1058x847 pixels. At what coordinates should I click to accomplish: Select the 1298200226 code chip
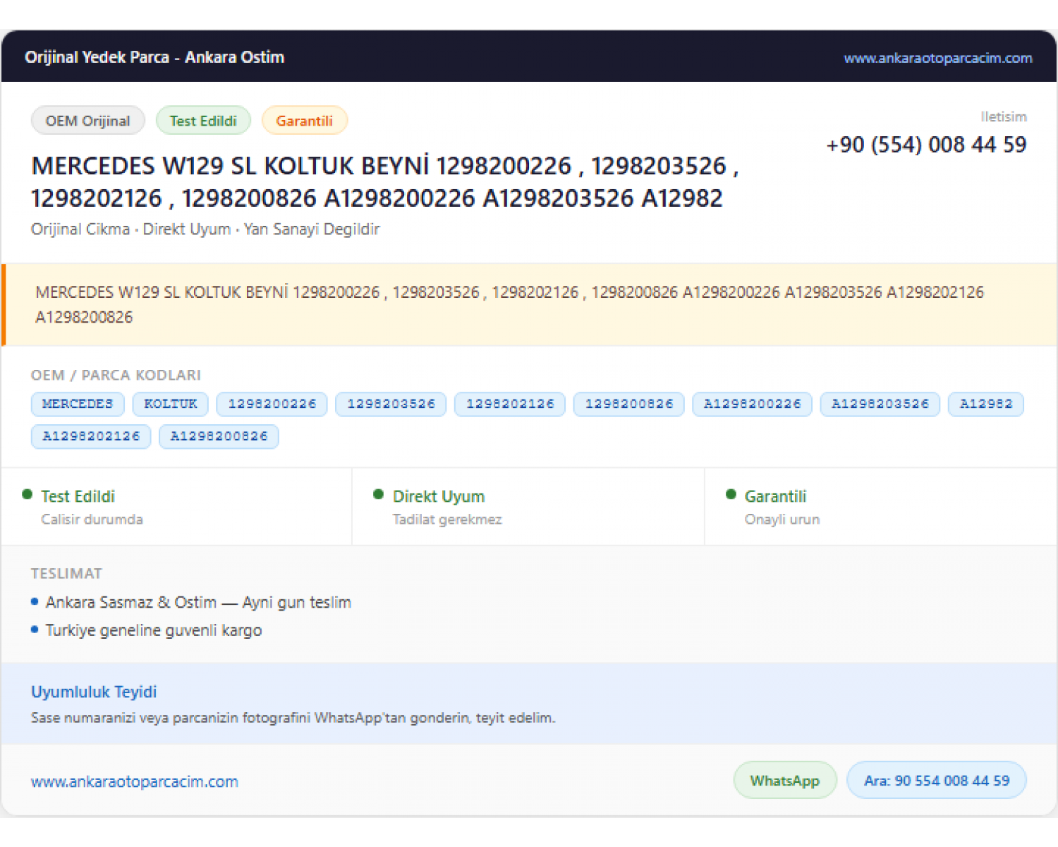pos(272,404)
